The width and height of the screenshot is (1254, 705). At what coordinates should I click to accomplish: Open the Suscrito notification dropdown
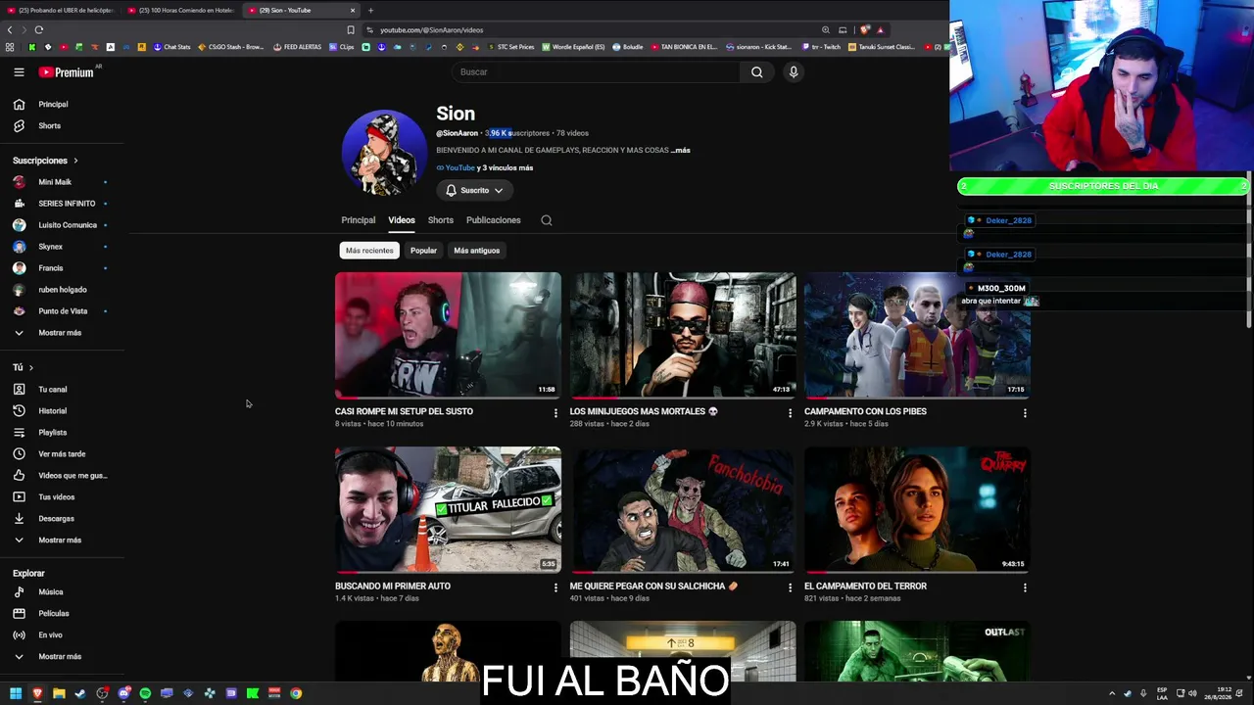(474, 191)
